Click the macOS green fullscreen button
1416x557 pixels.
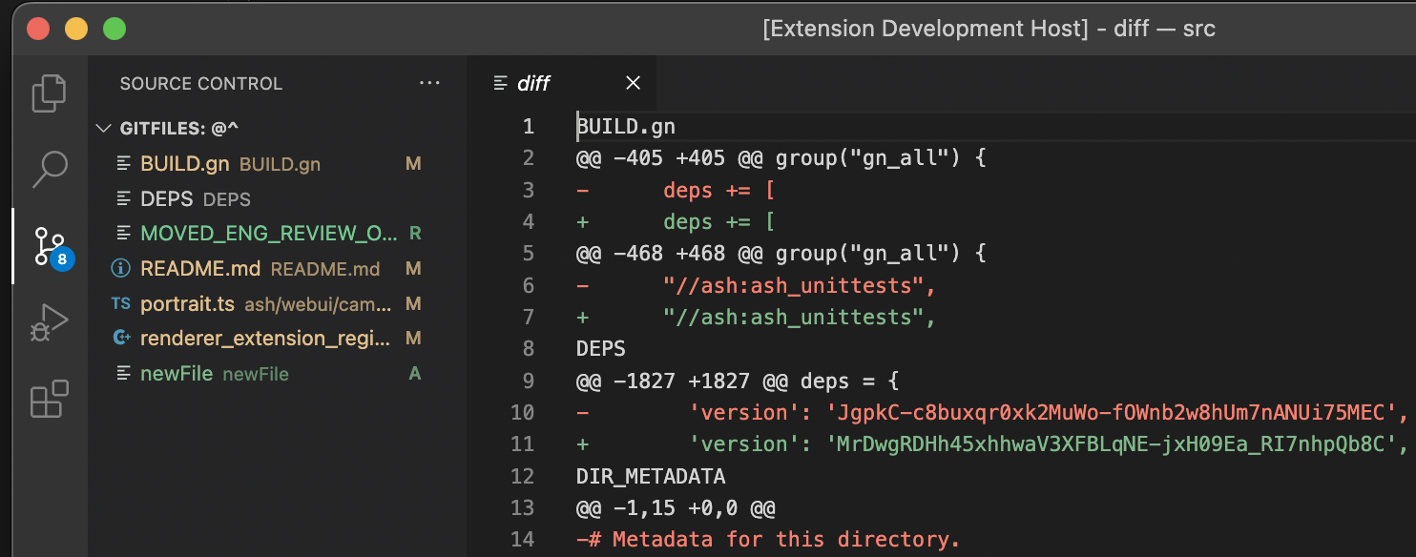point(115,28)
